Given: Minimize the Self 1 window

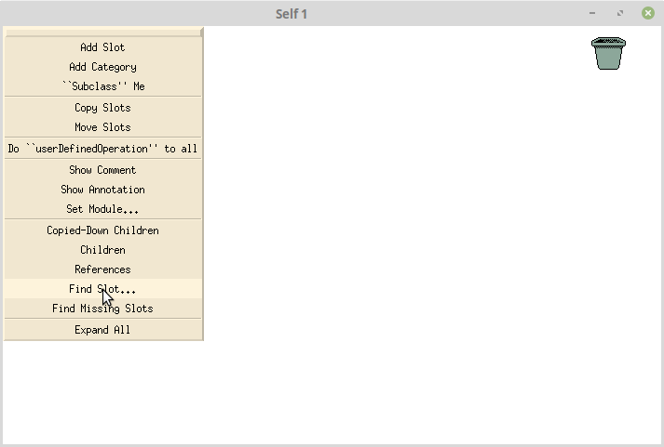Looking at the screenshot, I should pos(592,13).
